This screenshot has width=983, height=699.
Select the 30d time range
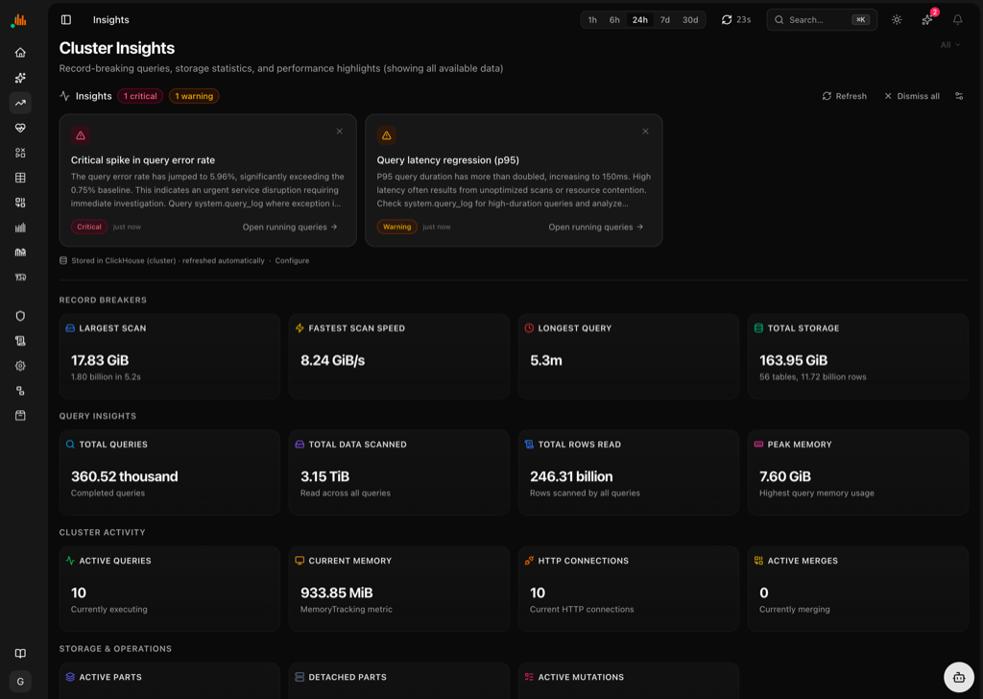pos(690,20)
